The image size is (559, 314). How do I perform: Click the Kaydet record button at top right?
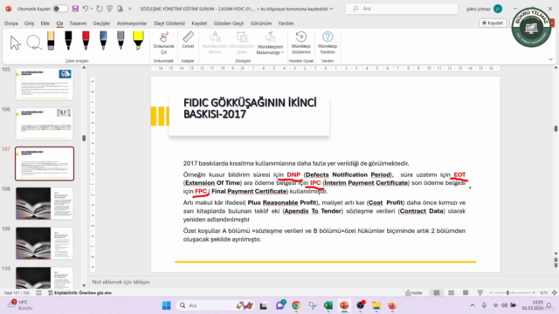pyautogui.click(x=493, y=23)
